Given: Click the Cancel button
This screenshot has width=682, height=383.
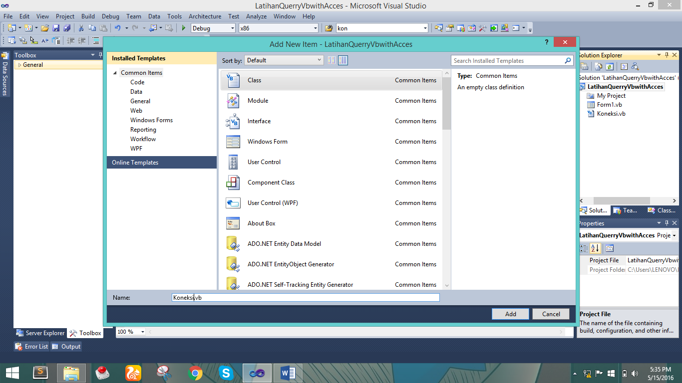Looking at the screenshot, I should point(551,314).
